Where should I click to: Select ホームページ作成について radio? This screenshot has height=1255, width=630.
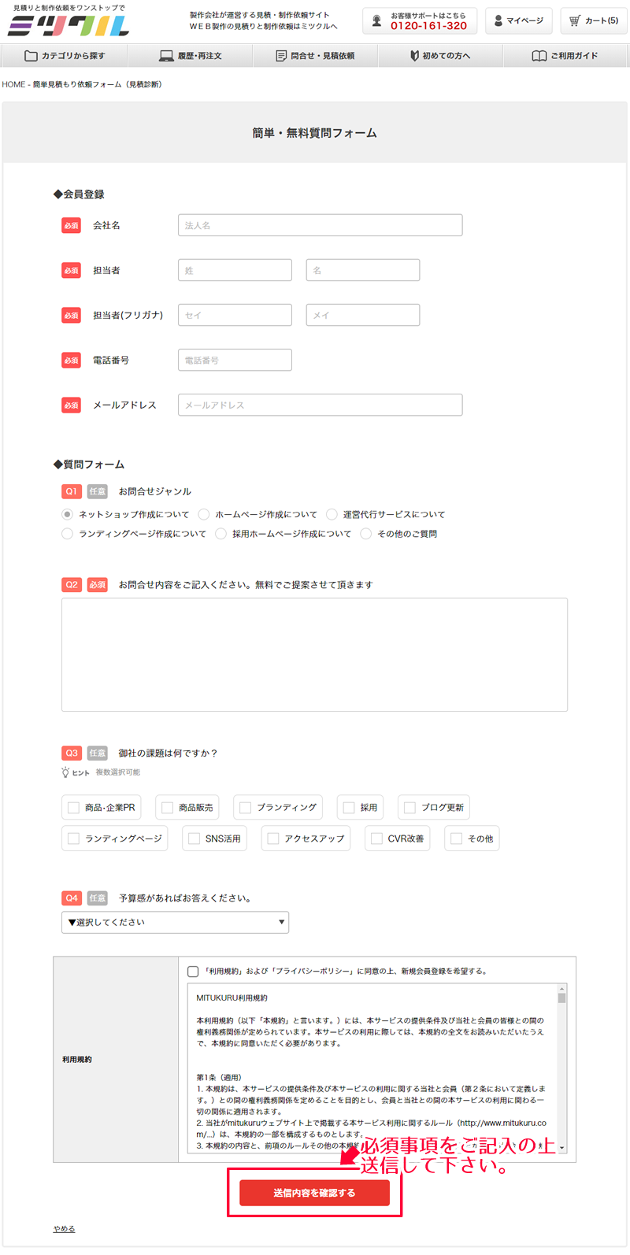pos(204,514)
